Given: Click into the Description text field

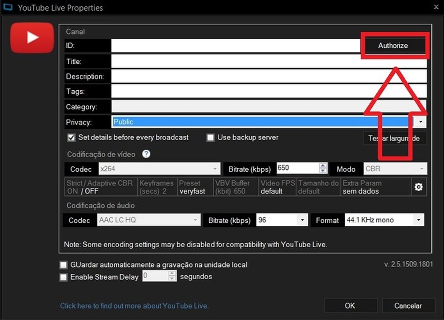Looking at the screenshot, I should 268,76.
